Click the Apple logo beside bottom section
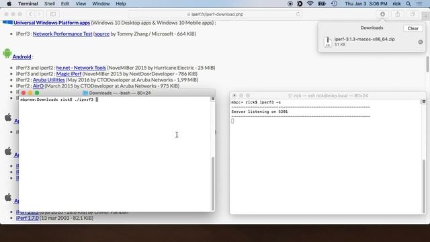The height and width of the screenshot is (242, 430). pos(8,197)
